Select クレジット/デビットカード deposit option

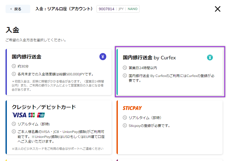(59, 127)
